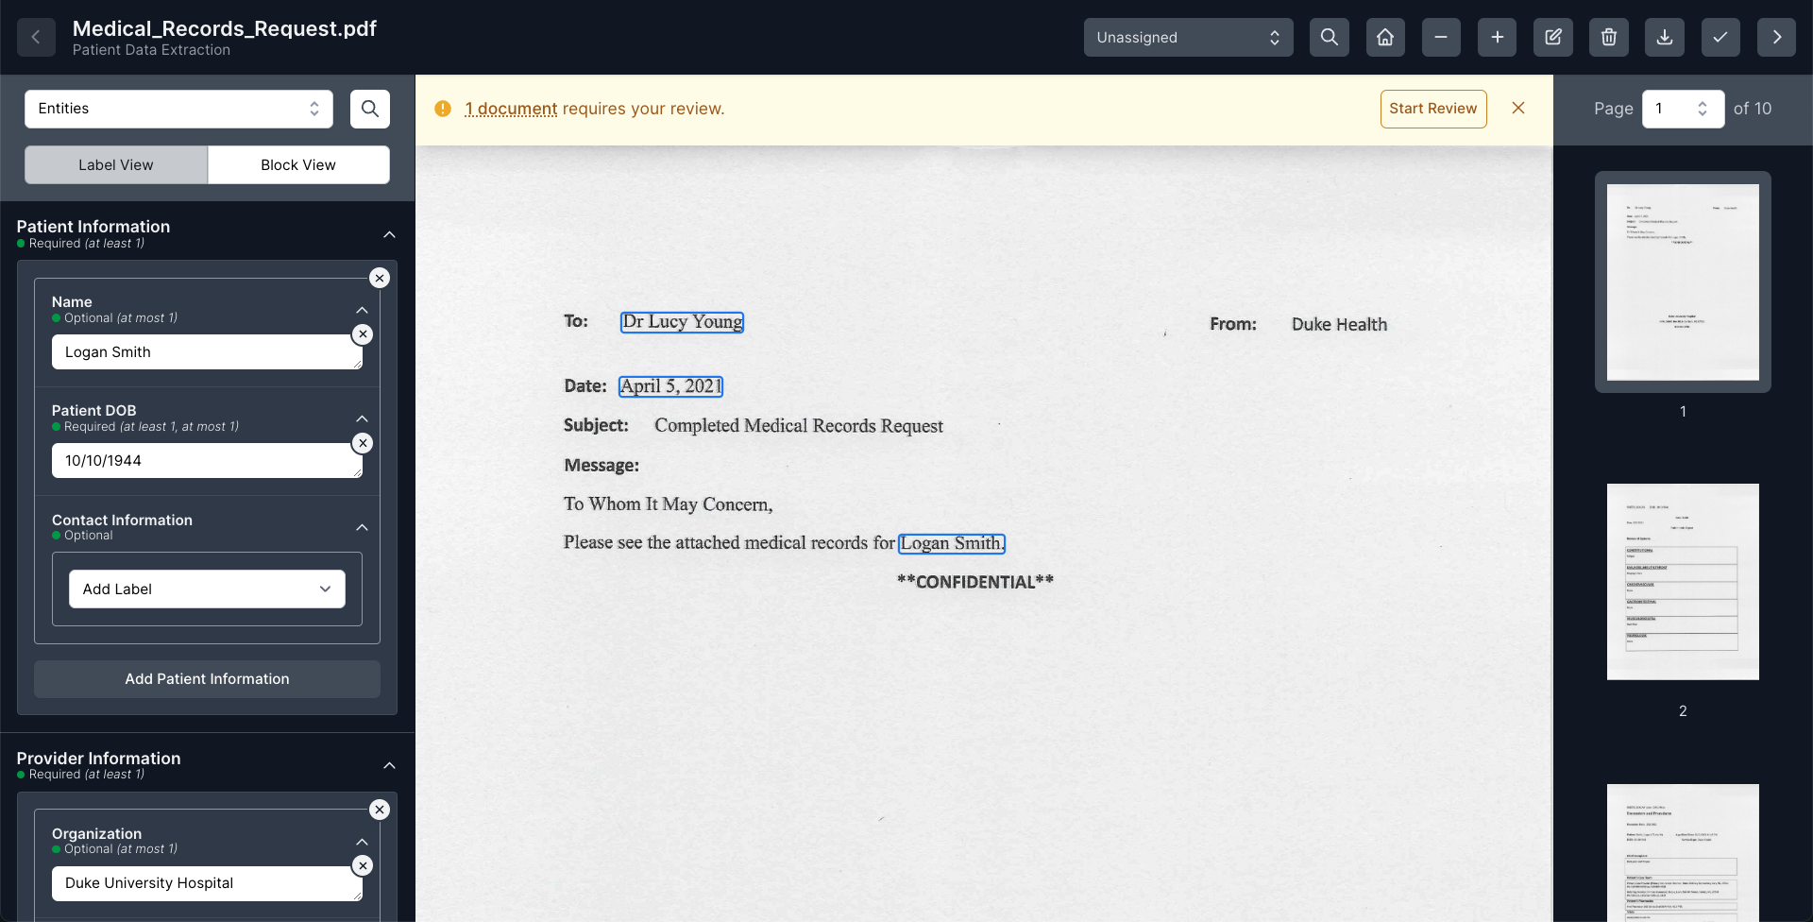Screen dimensions: 1813x922
Task: Go to the next document with the arrow
Action: pos(1776,37)
